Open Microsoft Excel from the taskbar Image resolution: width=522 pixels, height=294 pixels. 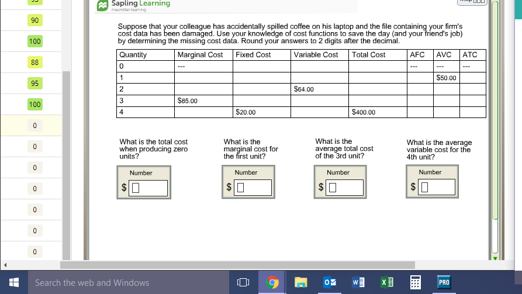pyautogui.click(x=387, y=282)
